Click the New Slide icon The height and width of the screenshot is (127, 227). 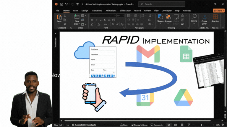77,17
